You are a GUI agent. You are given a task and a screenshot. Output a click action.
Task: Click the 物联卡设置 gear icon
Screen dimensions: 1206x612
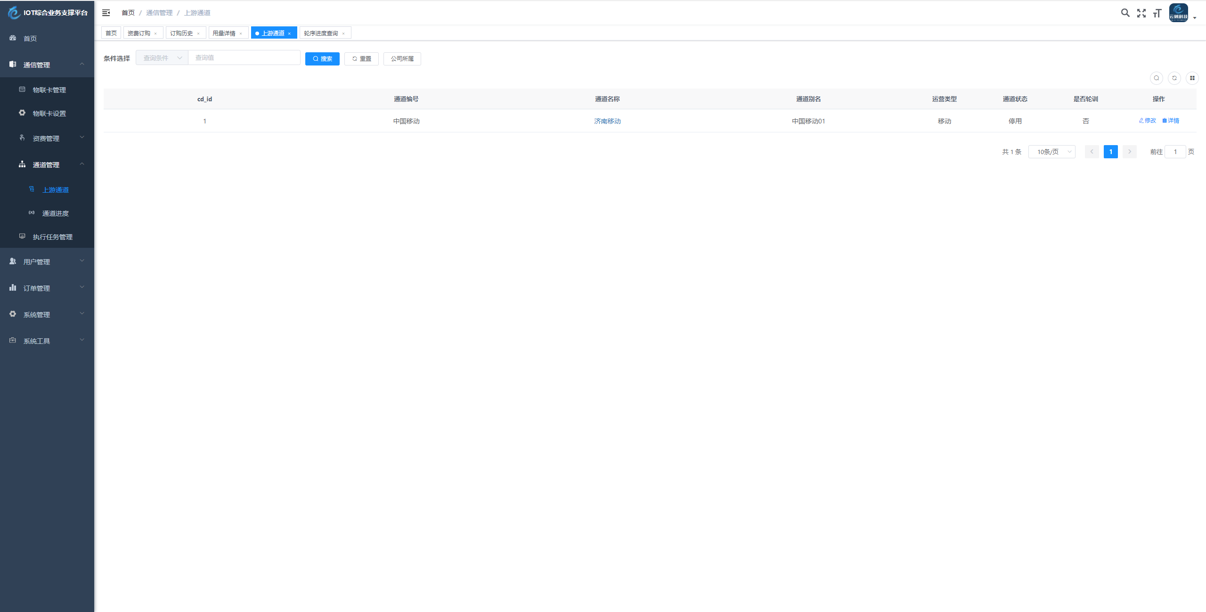[22, 113]
